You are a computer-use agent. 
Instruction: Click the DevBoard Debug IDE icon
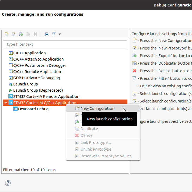(15, 109)
